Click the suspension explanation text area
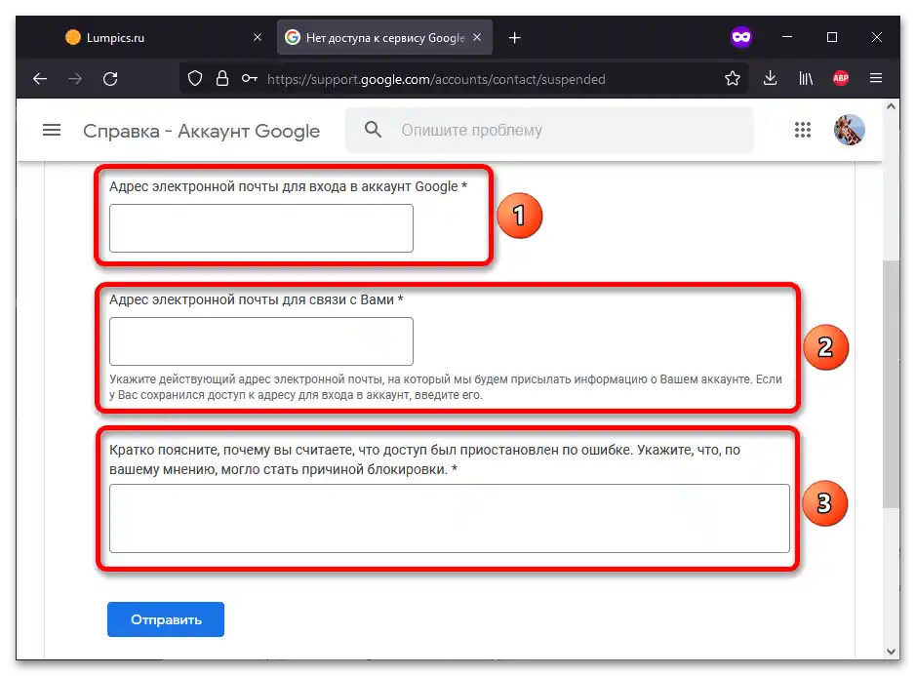Screen dimensions: 916x676 (450, 518)
